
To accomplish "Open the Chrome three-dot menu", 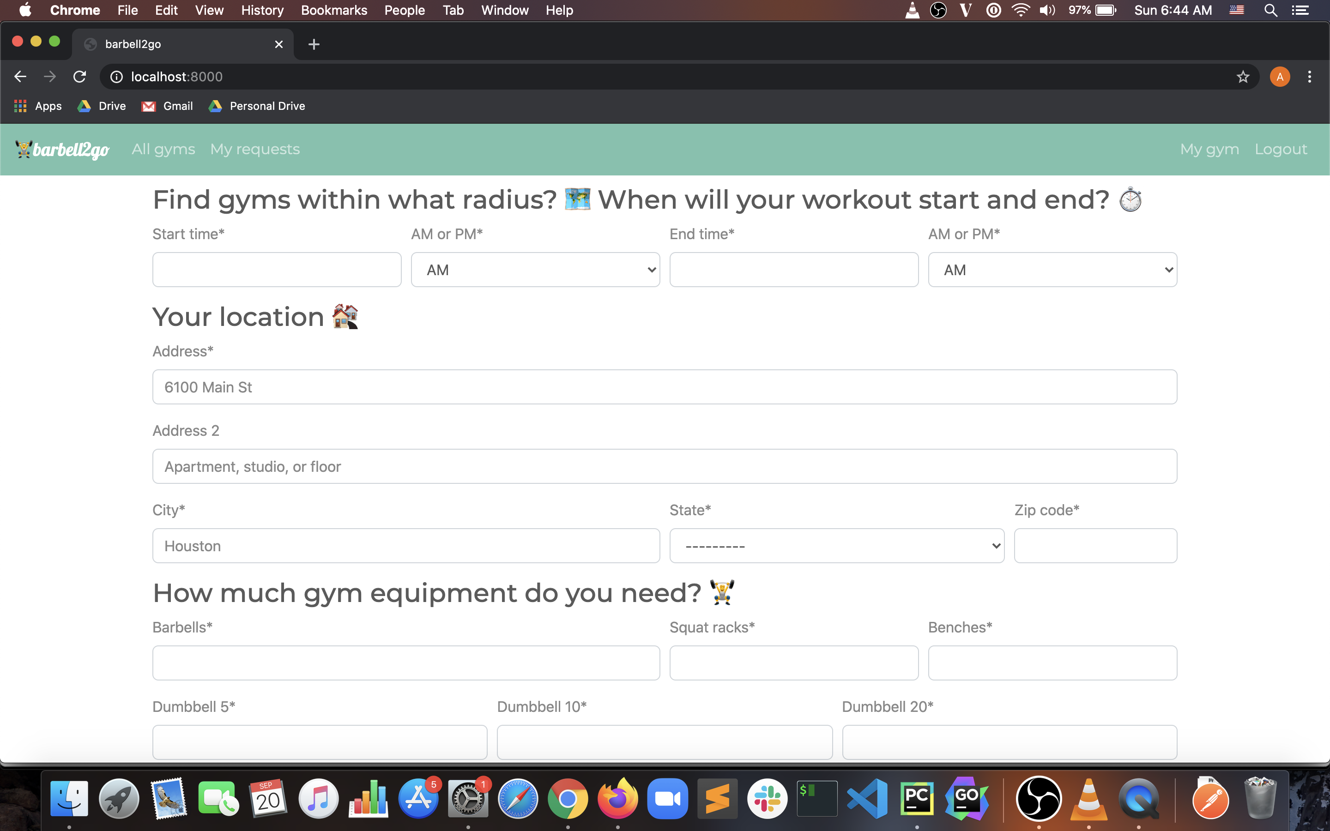I will pyautogui.click(x=1310, y=76).
